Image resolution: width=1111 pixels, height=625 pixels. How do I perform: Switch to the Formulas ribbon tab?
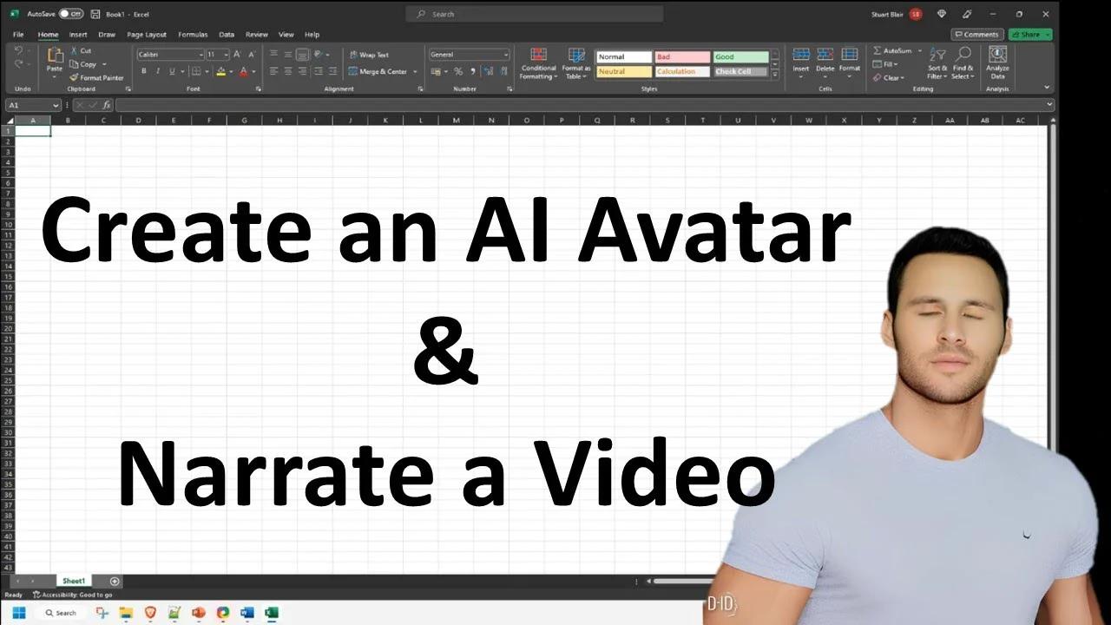pos(192,34)
